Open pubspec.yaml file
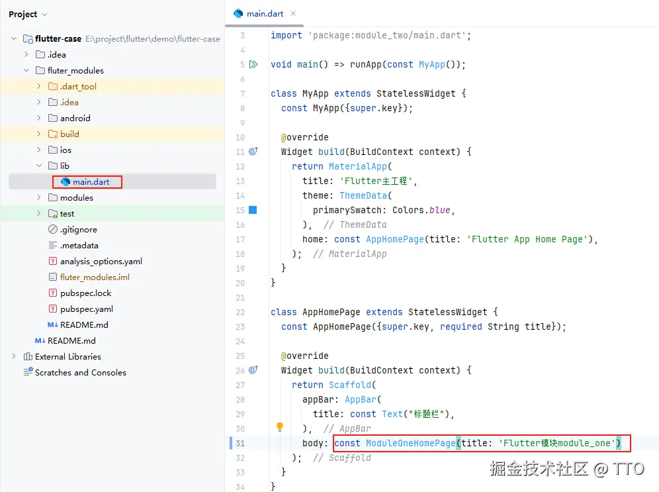The height and width of the screenshot is (492, 659). [86, 309]
